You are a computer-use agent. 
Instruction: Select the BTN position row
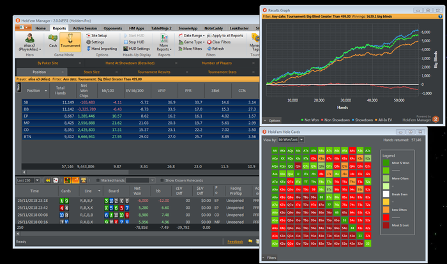pos(140,137)
